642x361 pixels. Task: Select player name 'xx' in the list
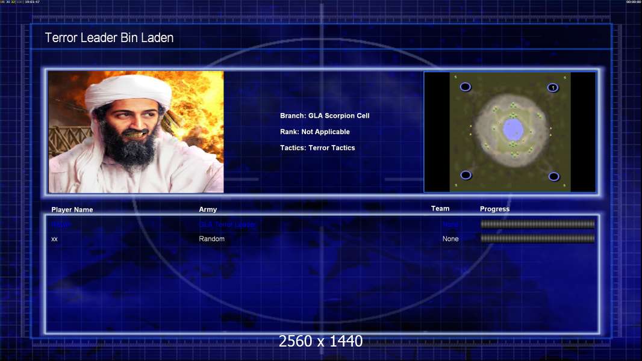[54, 239]
